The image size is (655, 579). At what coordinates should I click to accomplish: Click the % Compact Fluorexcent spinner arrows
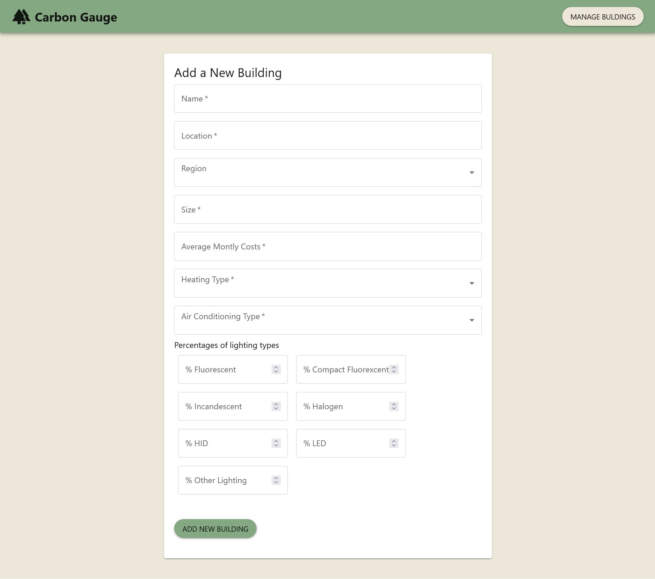point(394,369)
